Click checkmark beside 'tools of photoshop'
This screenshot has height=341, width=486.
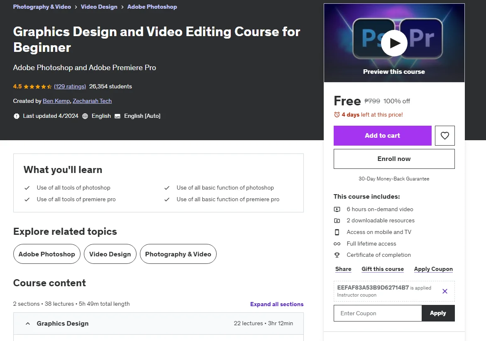click(27, 188)
